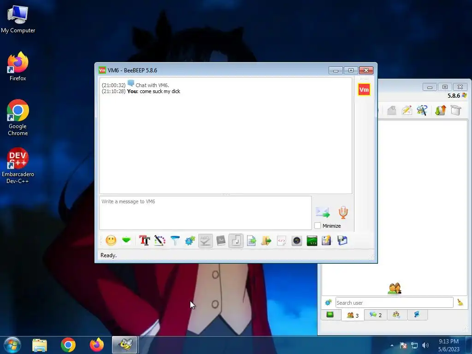
Task: Toggle the gray dictionary book icon
Action: 221,241
